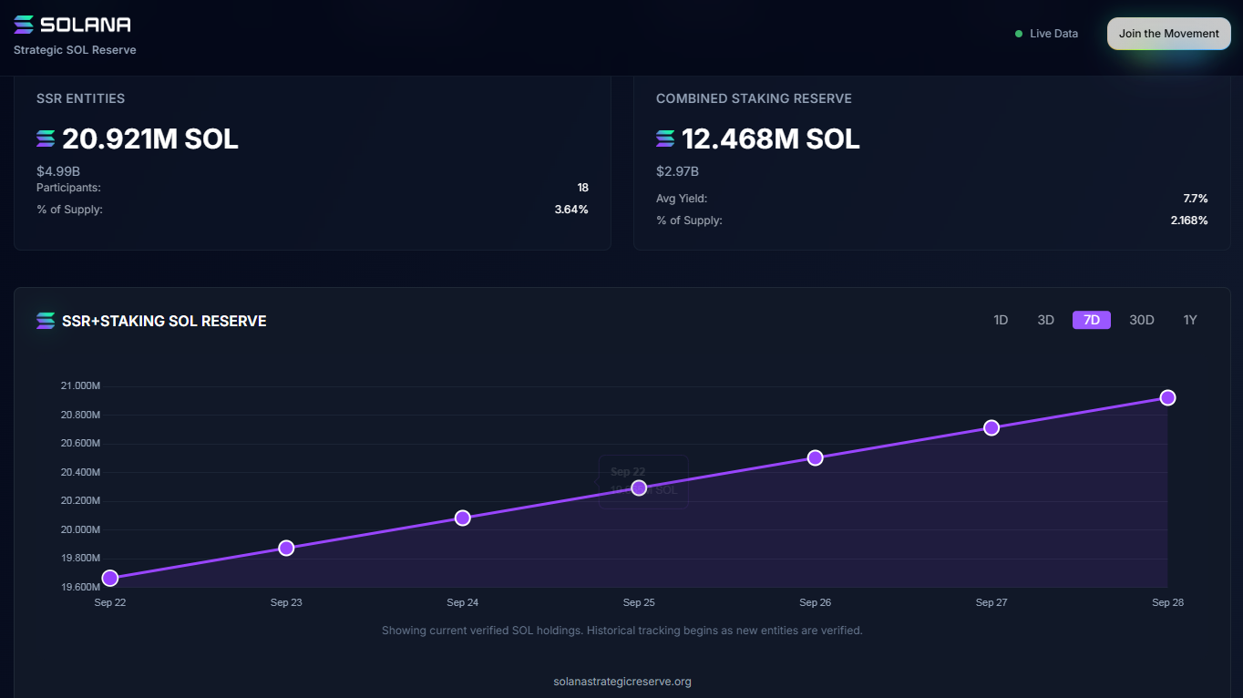
Task: Click the 12.468M SOL value
Action: [x=771, y=139]
